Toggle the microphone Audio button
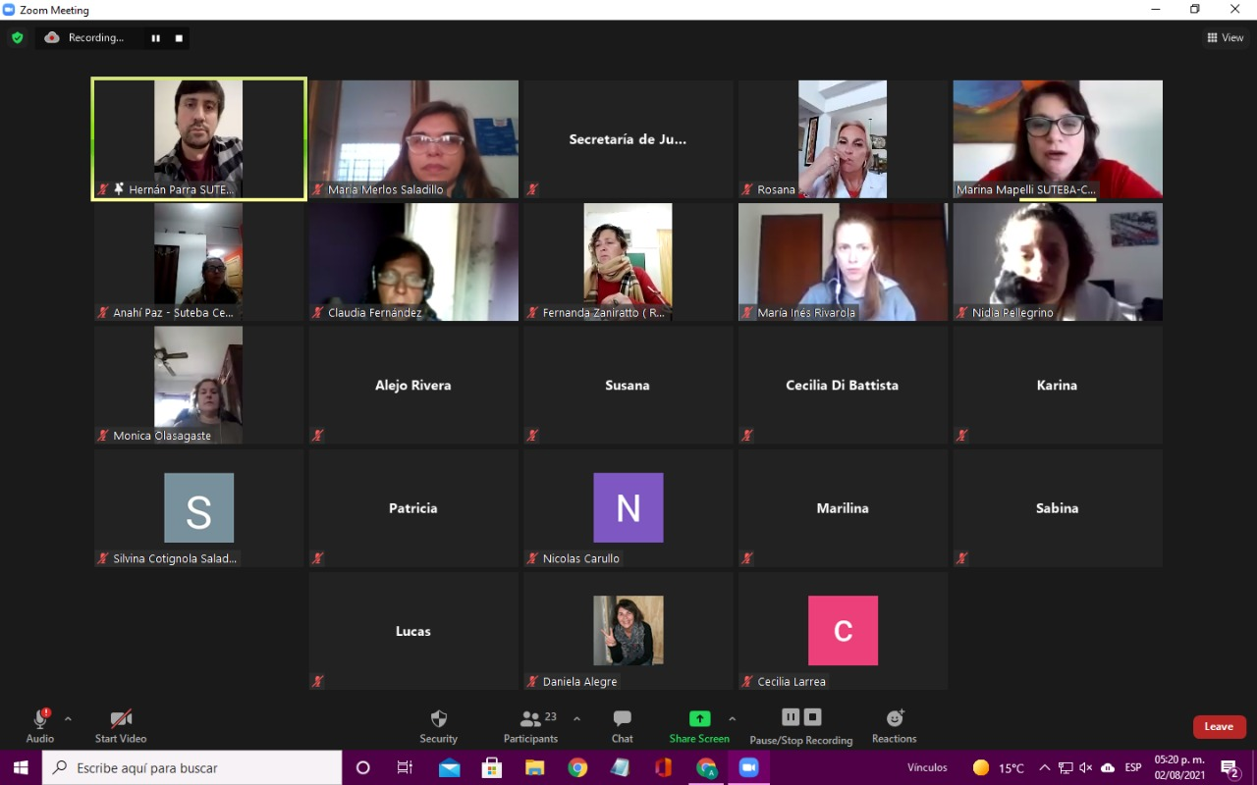The height and width of the screenshot is (785, 1257). click(x=40, y=726)
